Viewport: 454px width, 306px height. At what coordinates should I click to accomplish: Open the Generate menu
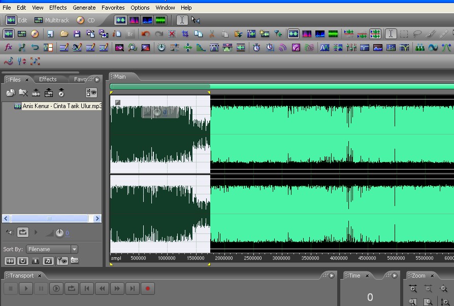pos(84,8)
